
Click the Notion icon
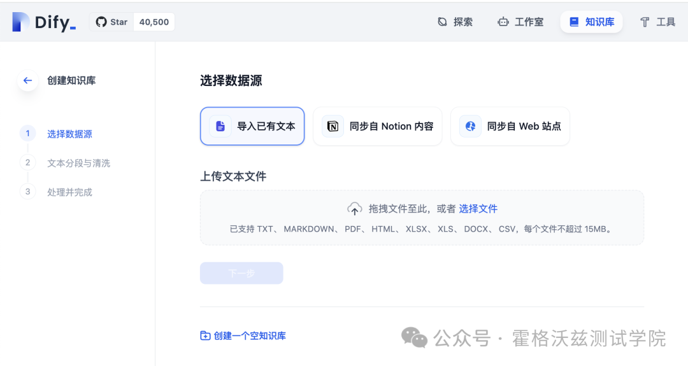pos(333,126)
